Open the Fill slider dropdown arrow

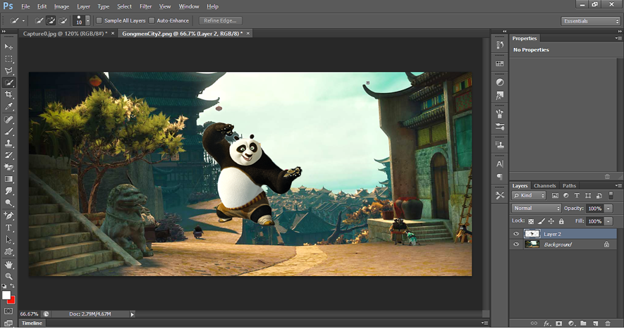608,221
